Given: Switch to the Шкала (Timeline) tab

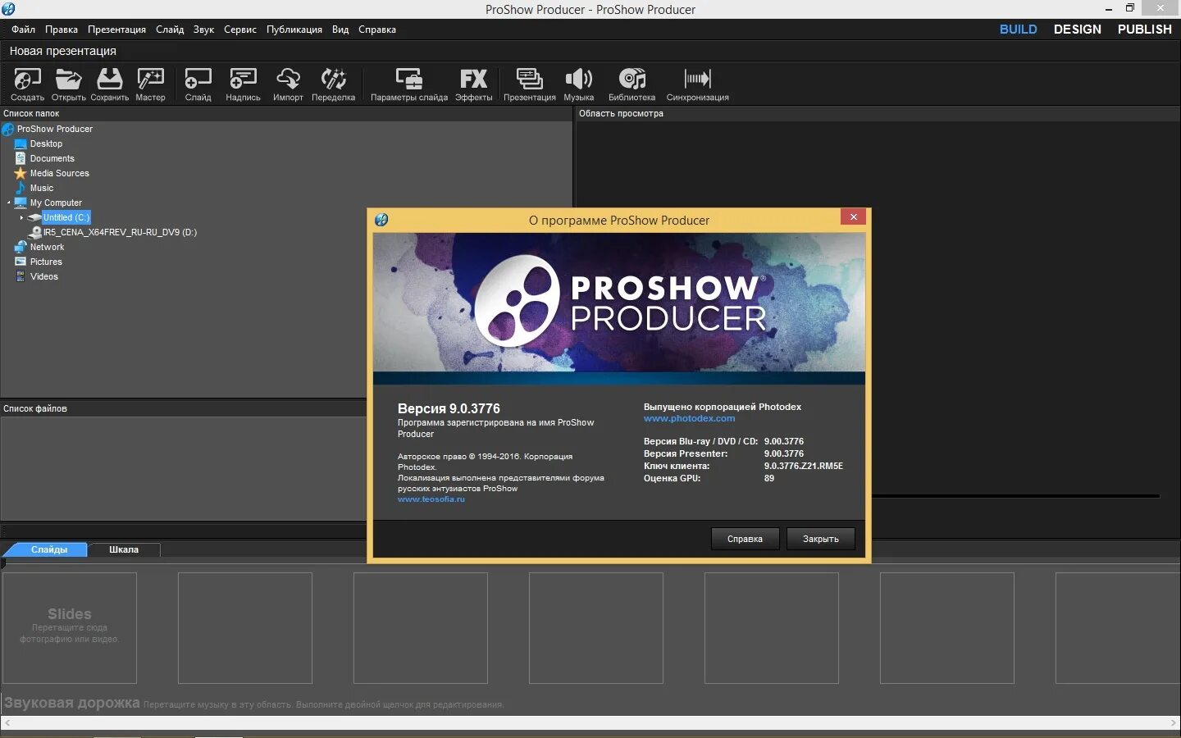Looking at the screenshot, I should (x=124, y=549).
